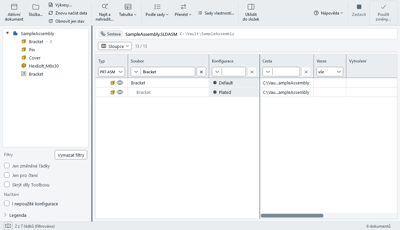The height and width of the screenshot is (230, 400).
Task: Open Soubor filter mode dropdown arrow
Action: point(136,72)
